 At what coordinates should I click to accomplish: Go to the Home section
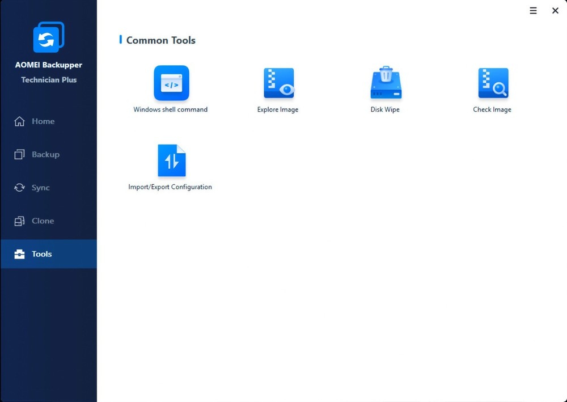43,121
